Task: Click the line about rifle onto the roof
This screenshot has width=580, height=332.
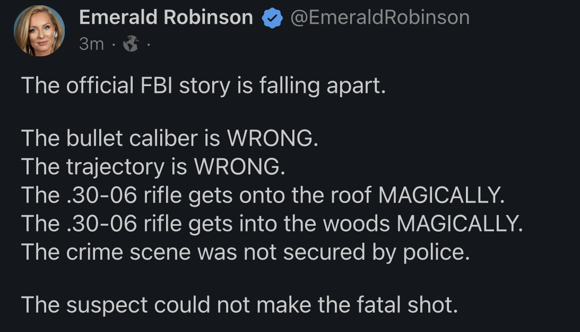Action: (x=261, y=195)
